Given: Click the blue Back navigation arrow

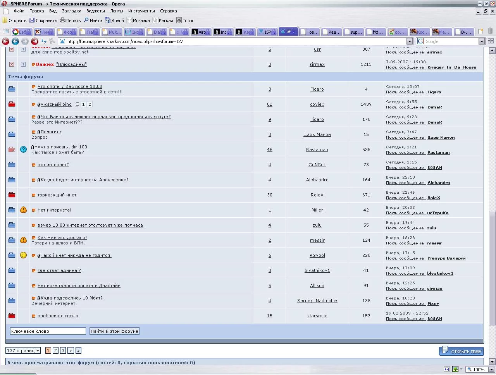Looking at the screenshot, I should pyautogui.click(x=15, y=41).
